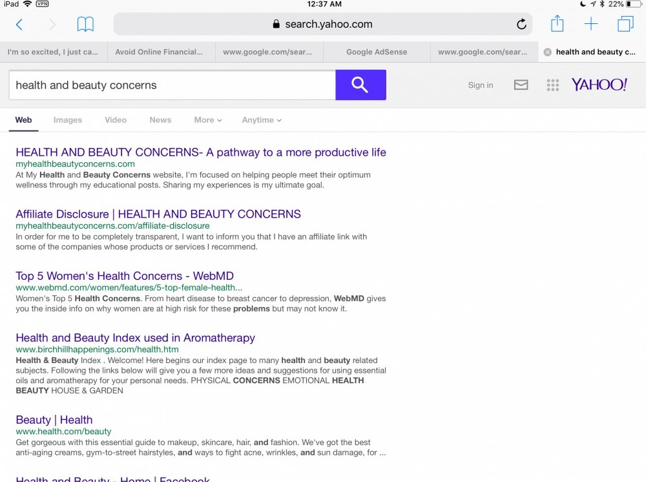This screenshot has height=482, width=646.
Task: Click the purple search magnifier button
Action: (x=360, y=85)
